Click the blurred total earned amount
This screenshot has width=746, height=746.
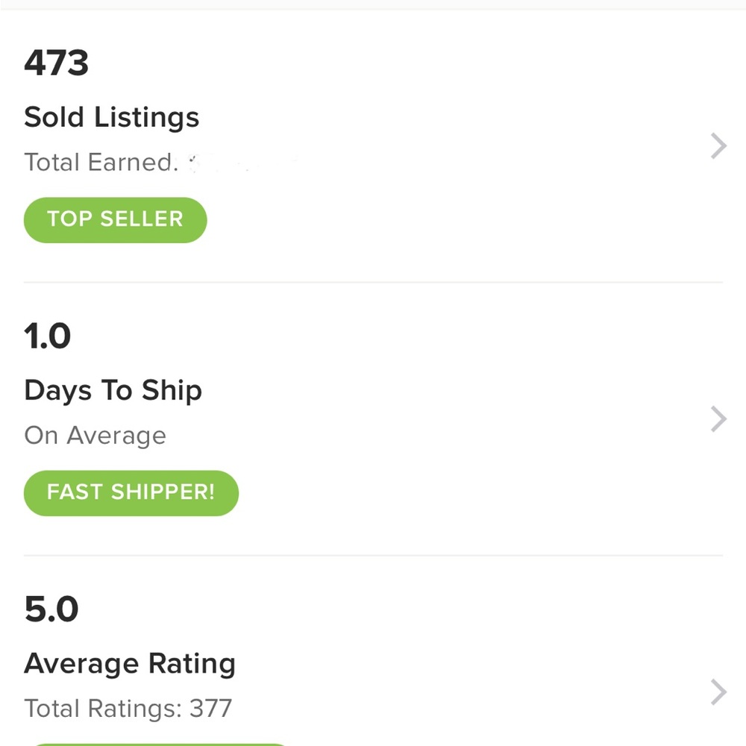tap(242, 163)
